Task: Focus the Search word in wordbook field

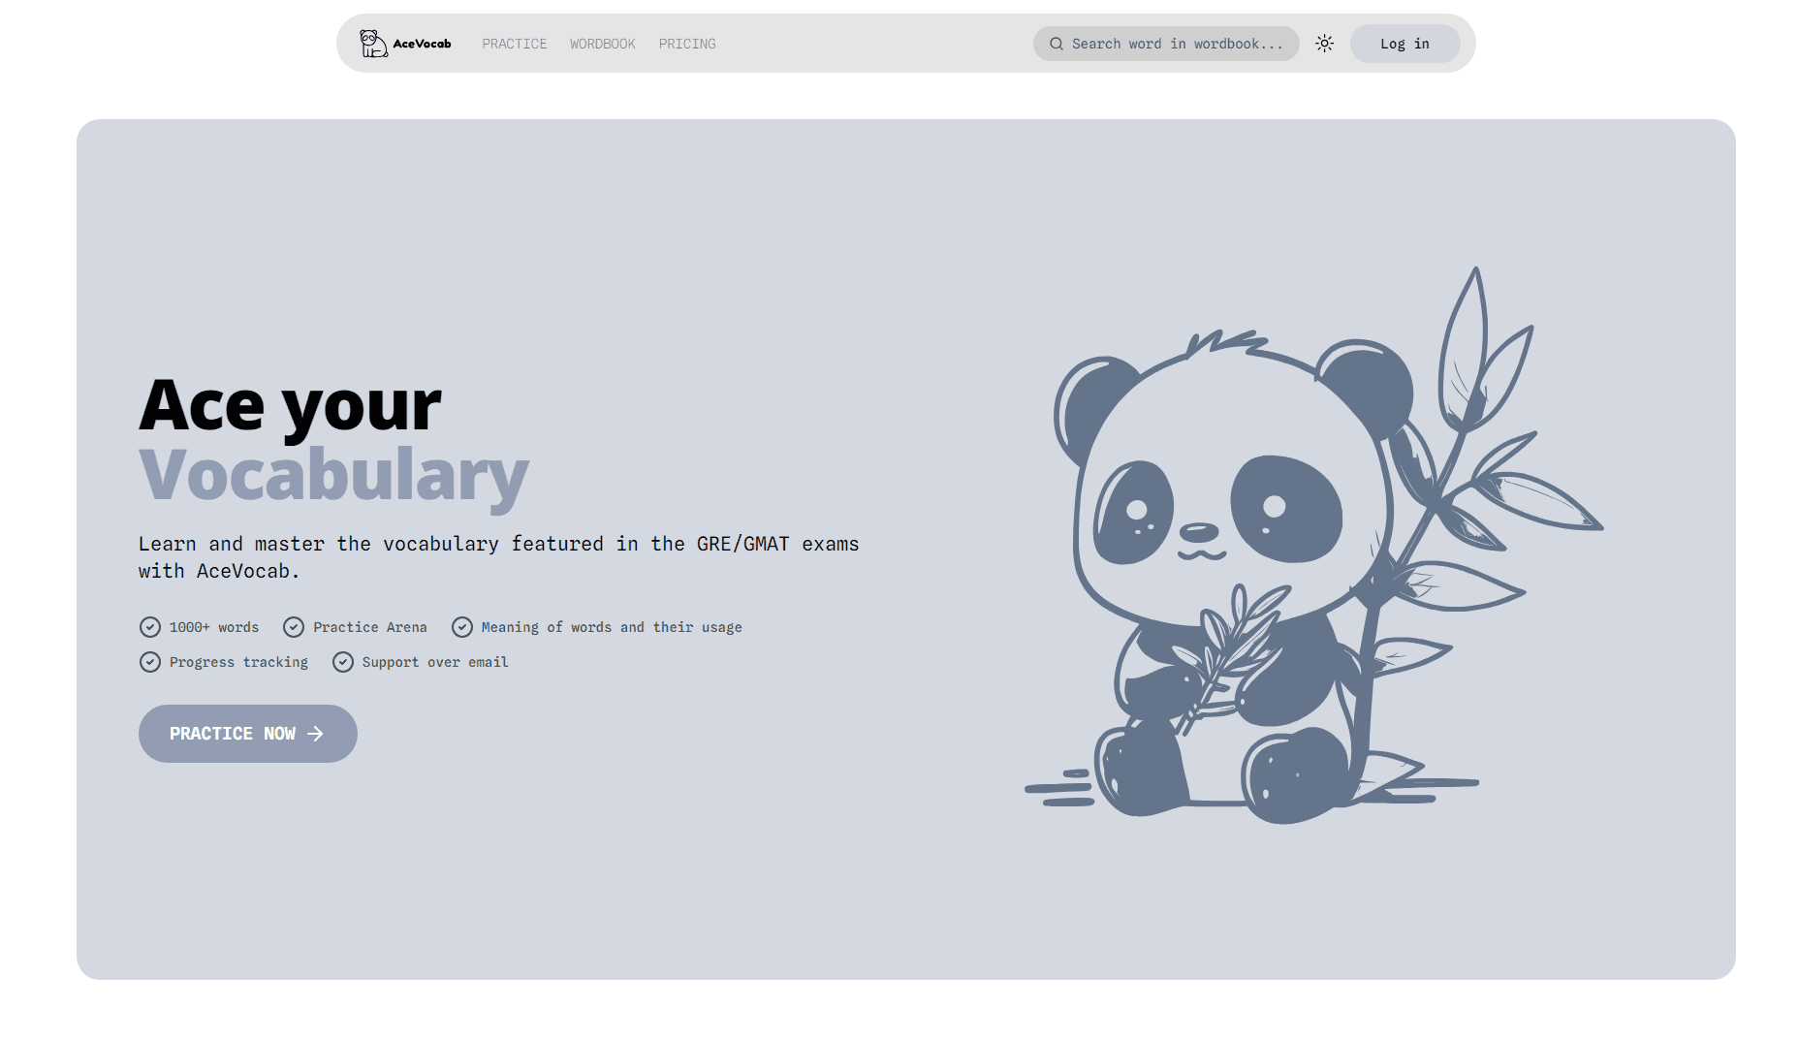Action: click(x=1176, y=44)
